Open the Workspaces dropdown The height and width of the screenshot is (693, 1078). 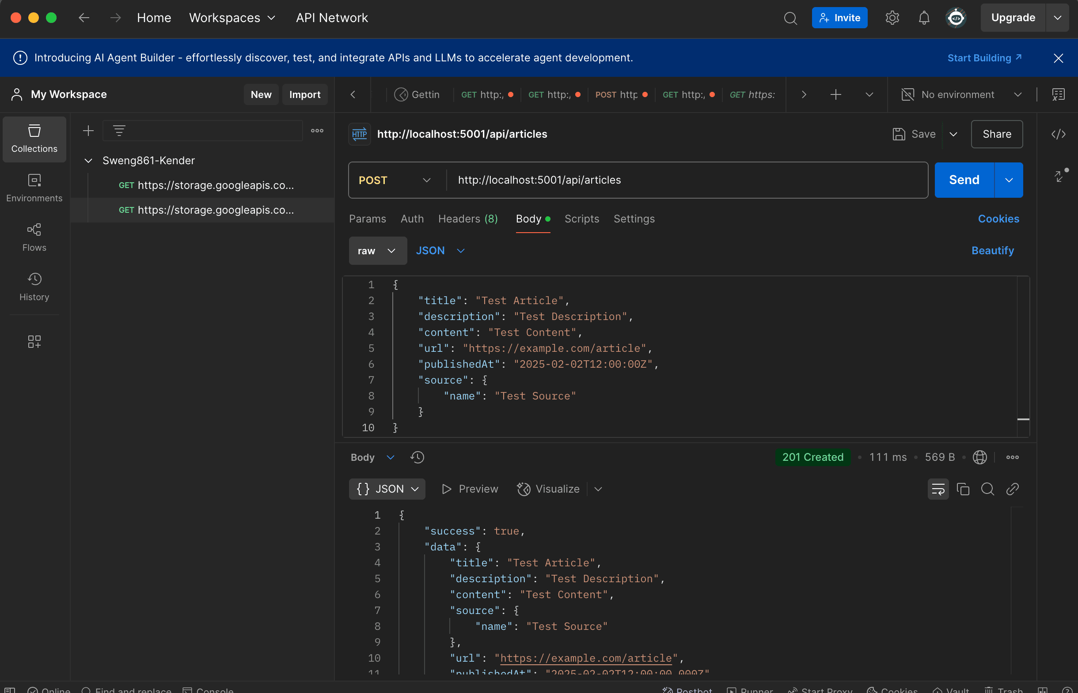[x=232, y=18]
